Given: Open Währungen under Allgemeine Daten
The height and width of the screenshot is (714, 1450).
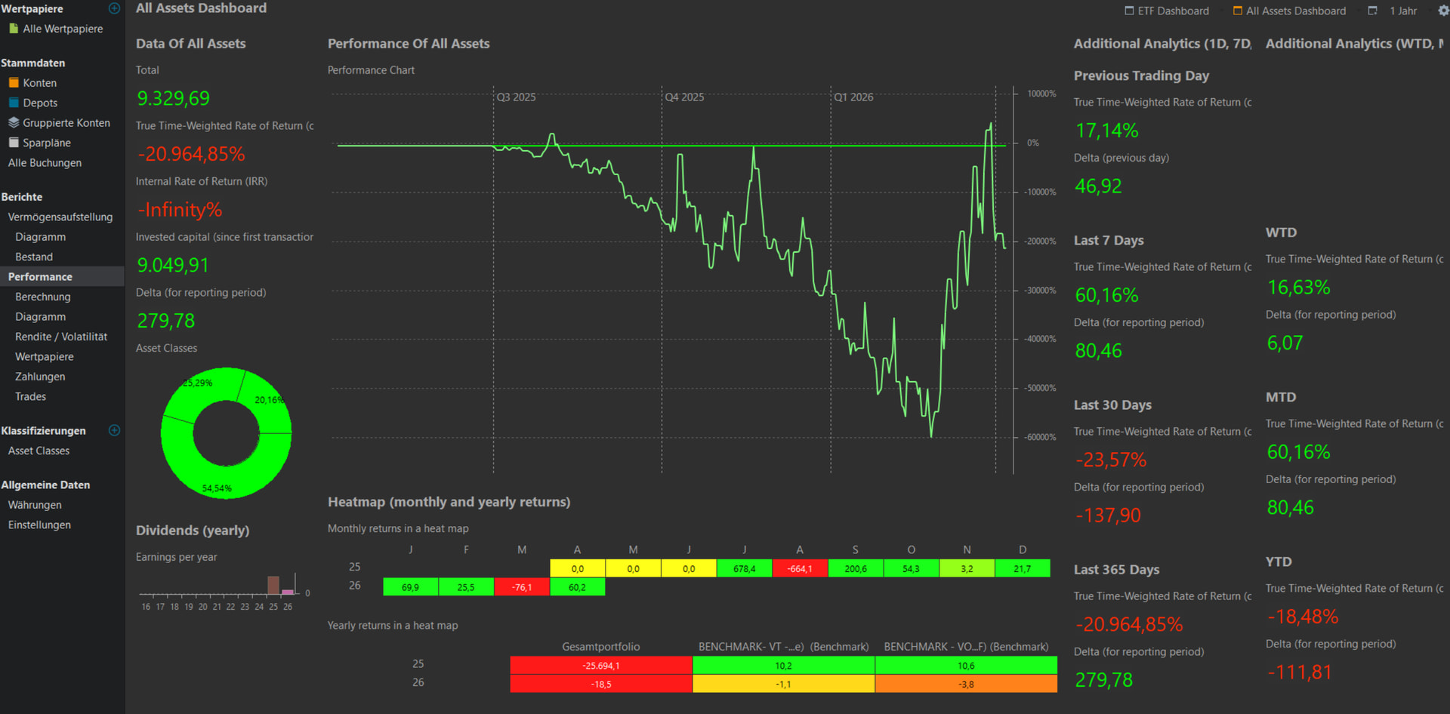Looking at the screenshot, I should [35, 505].
